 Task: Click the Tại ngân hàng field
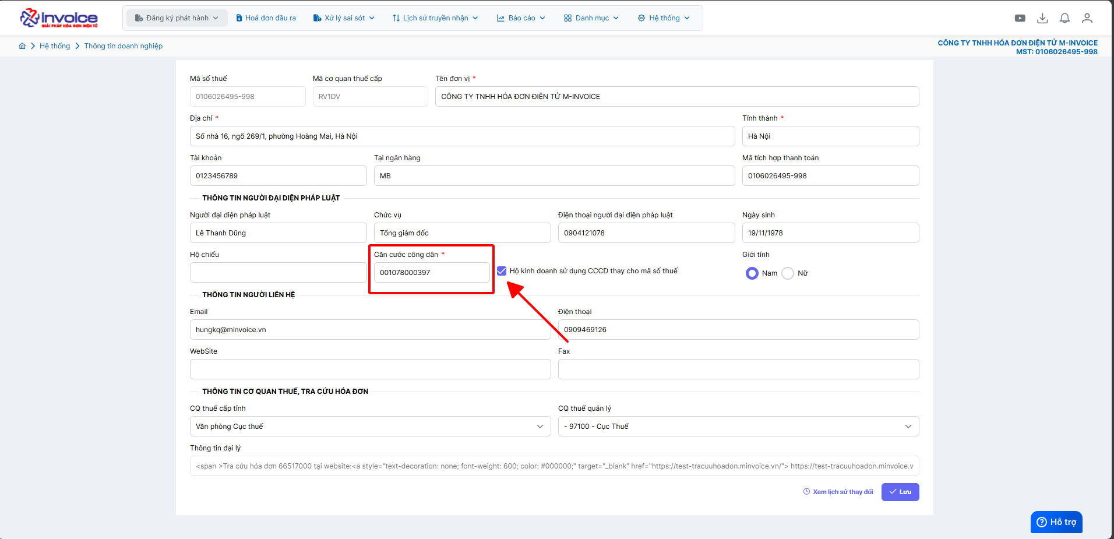coord(555,176)
